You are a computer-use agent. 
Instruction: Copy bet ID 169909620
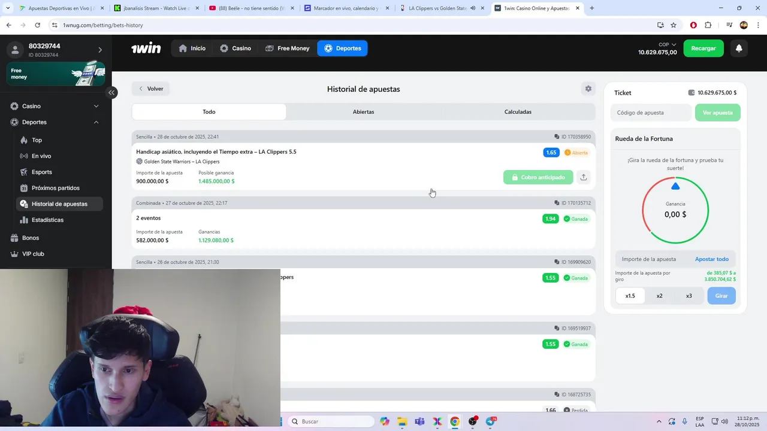click(x=557, y=262)
